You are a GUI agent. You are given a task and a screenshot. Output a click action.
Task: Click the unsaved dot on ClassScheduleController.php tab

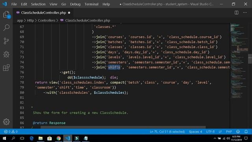pyautogui.click(x=69, y=13)
